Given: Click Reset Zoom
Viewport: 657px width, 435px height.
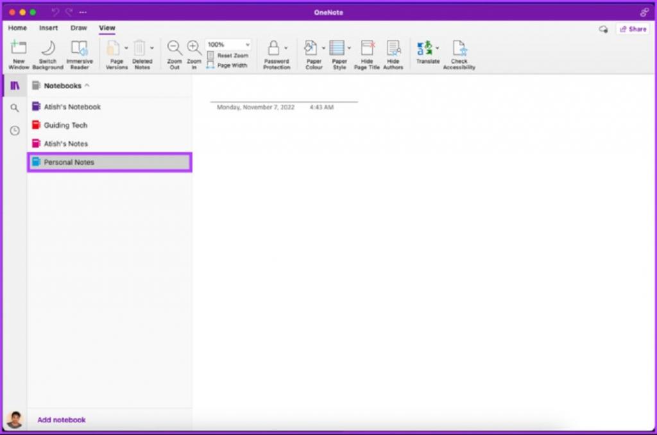Looking at the screenshot, I should [x=228, y=55].
